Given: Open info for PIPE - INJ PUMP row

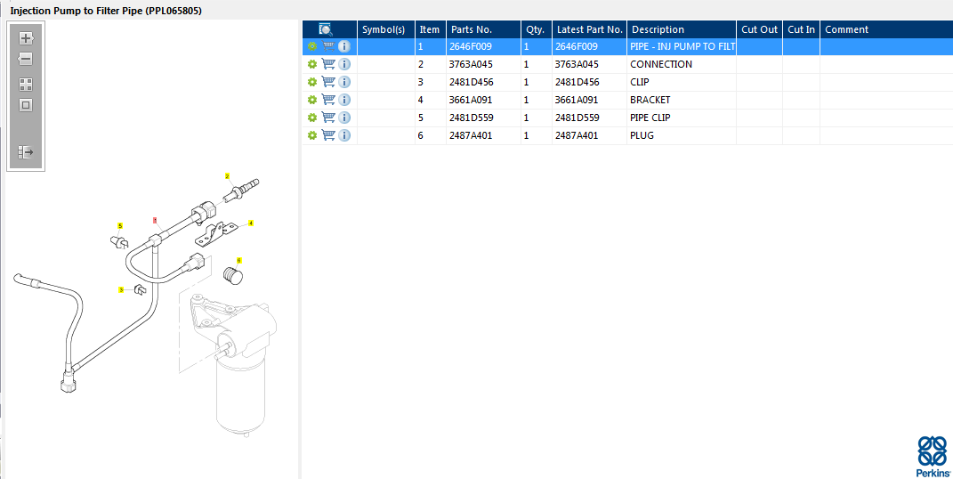Looking at the screenshot, I should (344, 46).
